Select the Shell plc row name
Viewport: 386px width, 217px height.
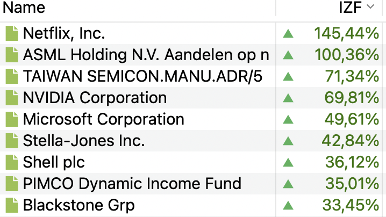point(54,162)
